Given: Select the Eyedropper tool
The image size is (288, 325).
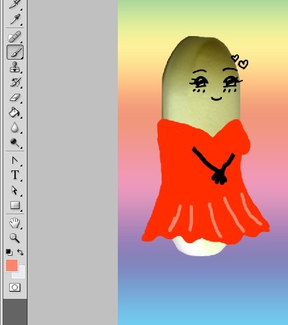Looking at the screenshot, I should (15, 19).
